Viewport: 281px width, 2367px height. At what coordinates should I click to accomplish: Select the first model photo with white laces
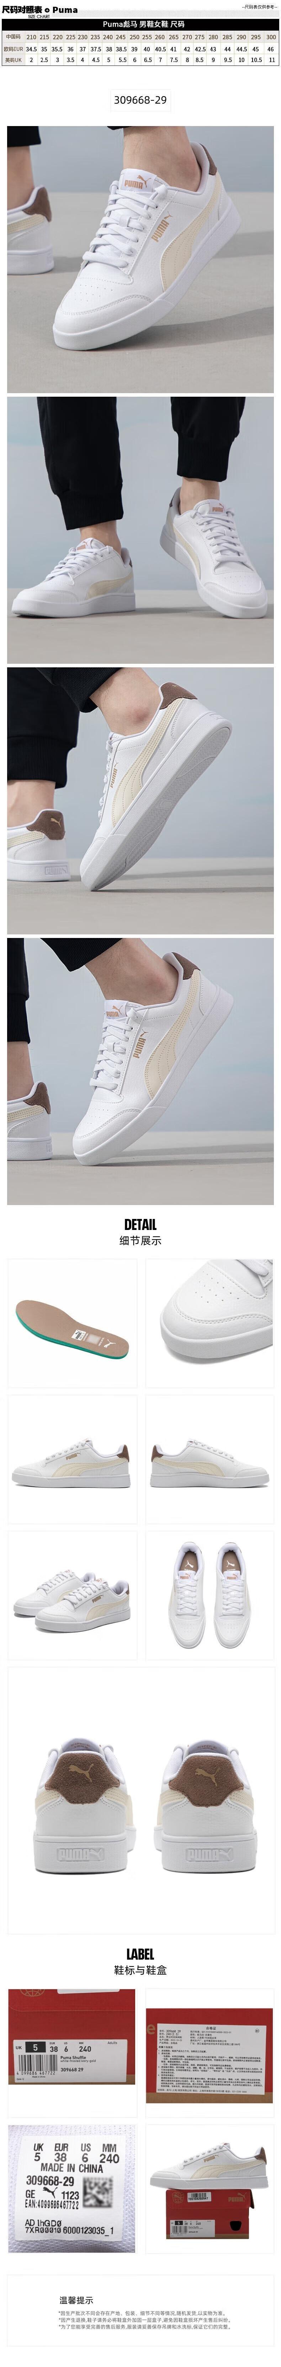(x=140, y=259)
